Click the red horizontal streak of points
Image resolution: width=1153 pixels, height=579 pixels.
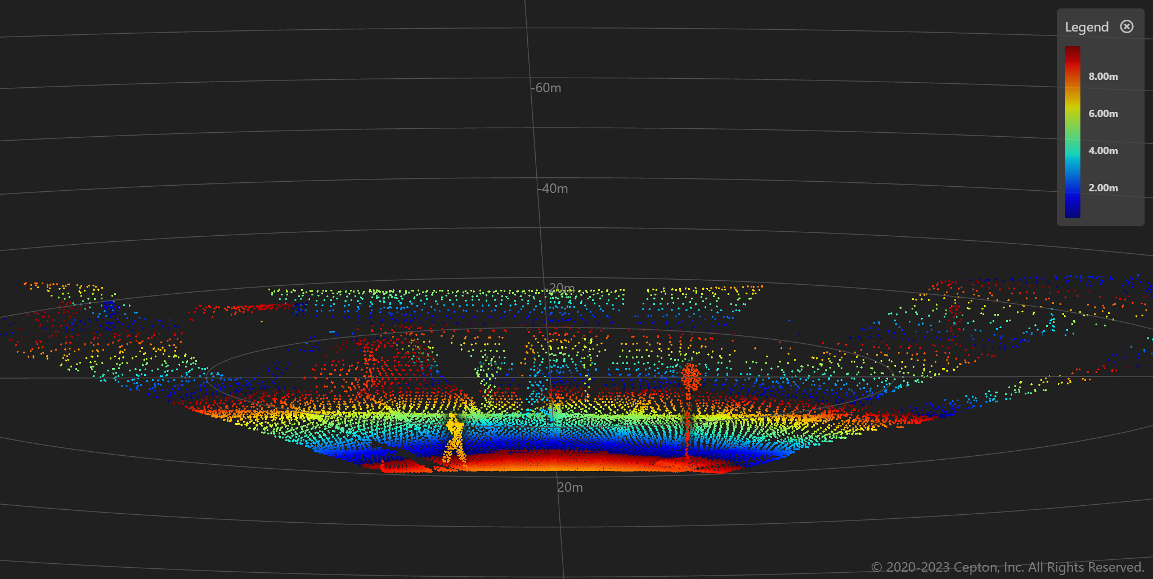tap(242, 308)
